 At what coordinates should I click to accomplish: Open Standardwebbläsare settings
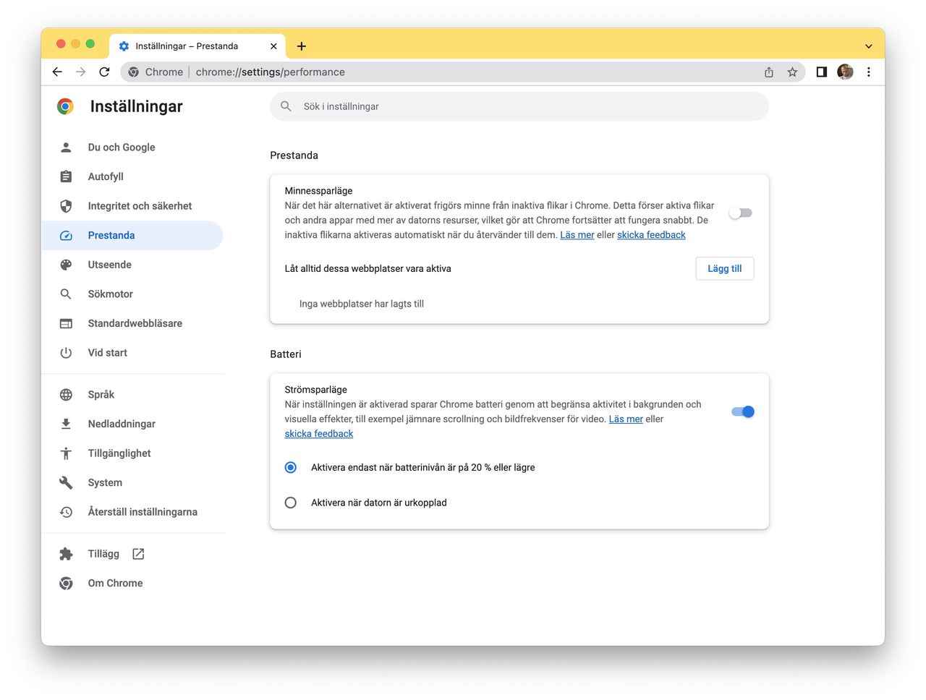point(135,323)
